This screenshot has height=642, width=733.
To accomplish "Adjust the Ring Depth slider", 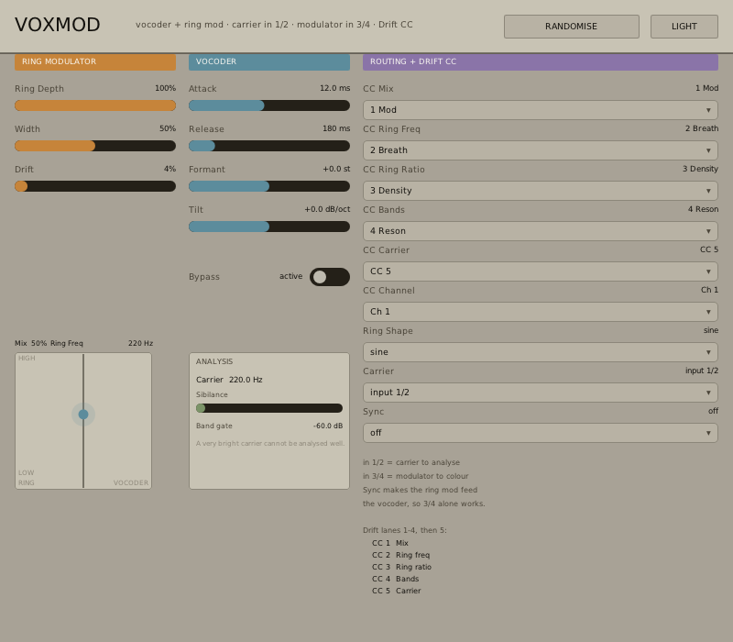I will (x=95, y=105).
